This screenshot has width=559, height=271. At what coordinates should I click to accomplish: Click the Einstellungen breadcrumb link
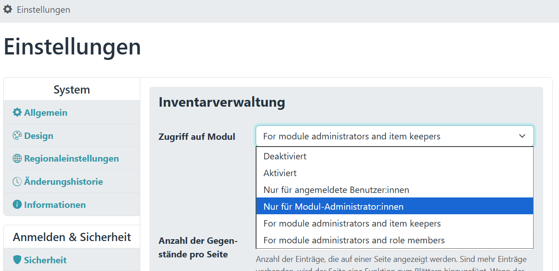43,9
